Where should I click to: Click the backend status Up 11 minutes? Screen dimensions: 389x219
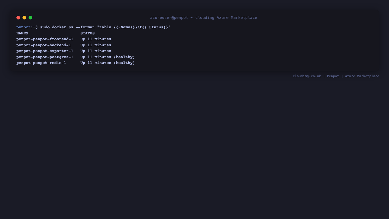(x=96, y=45)
